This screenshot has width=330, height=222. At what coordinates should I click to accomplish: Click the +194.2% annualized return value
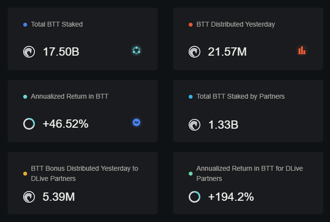click(x=231, y=197)
